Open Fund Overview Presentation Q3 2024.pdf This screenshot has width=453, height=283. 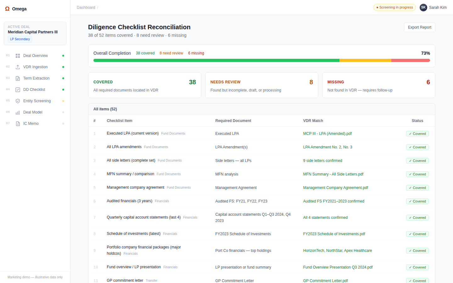[x=338, y=267]
